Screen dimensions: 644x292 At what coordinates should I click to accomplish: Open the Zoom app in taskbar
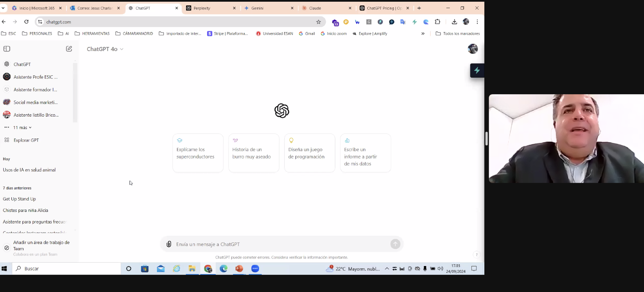(x=255, y=268)
